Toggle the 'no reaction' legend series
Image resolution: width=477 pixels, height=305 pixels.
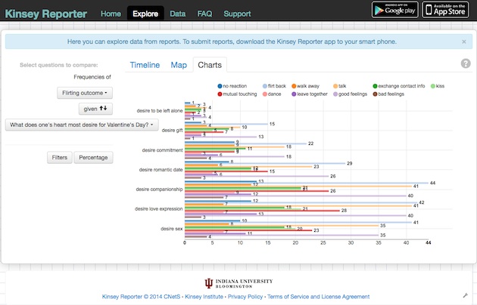235,87
